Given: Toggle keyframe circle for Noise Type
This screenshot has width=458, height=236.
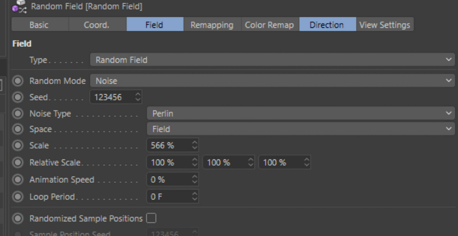Looking at the screenshot, I should point(18,114).
